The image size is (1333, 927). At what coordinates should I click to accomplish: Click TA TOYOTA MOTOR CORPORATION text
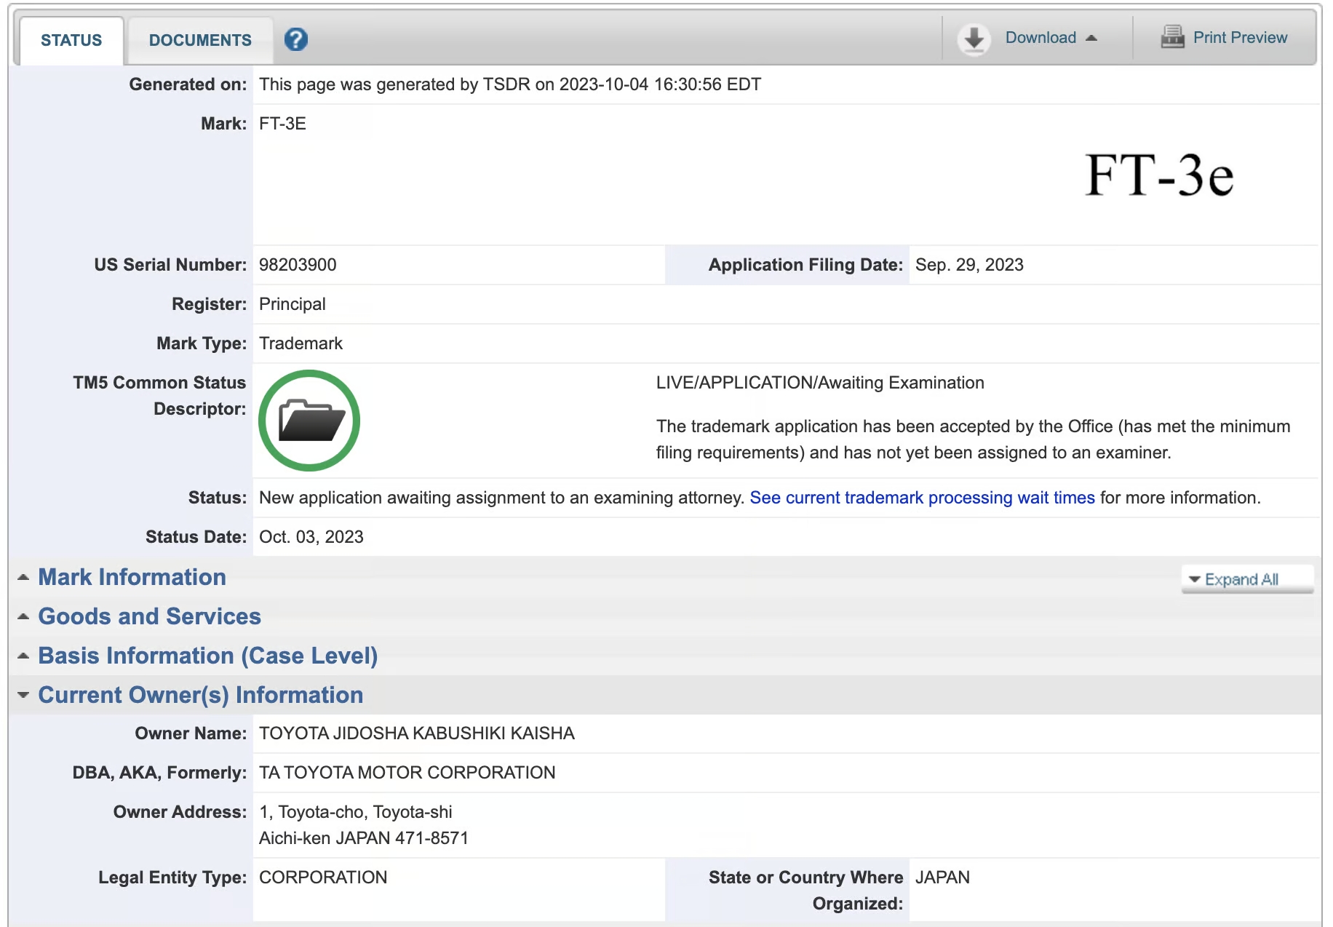tap(407, 773)
